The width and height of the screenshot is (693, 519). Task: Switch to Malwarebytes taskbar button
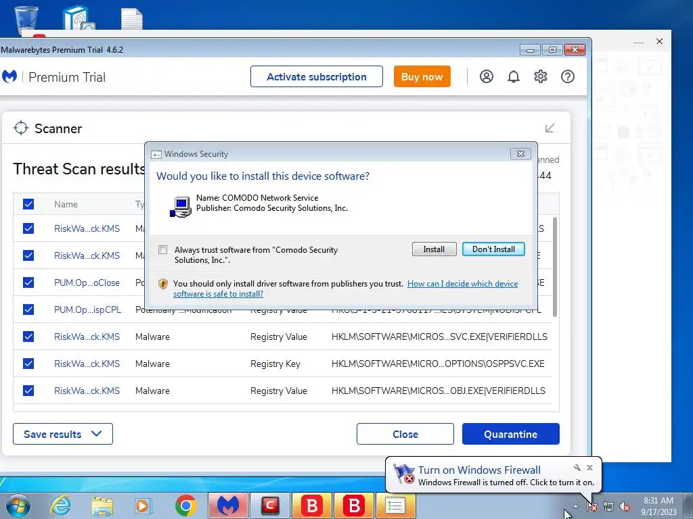[x=227, y=505]
